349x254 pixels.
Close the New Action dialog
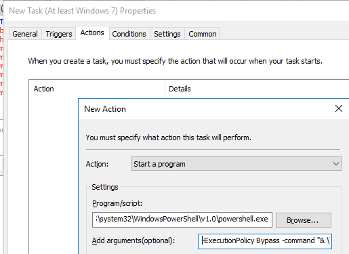[x=339, y=108]
